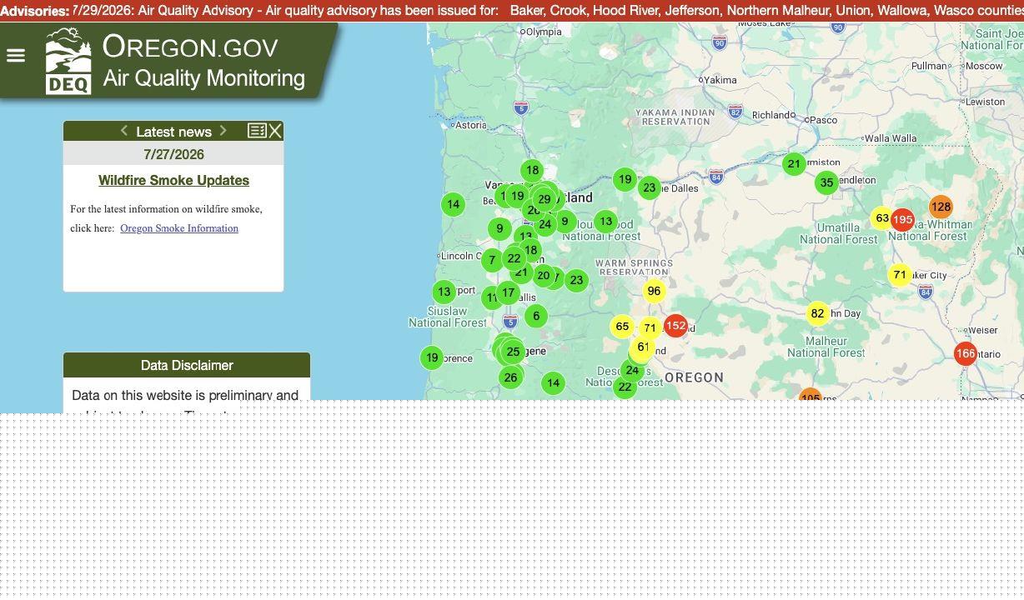Viewport: 1024px width, 600px height.
Task: Select the orange 128 AQI marker
Action: point(941,207)
